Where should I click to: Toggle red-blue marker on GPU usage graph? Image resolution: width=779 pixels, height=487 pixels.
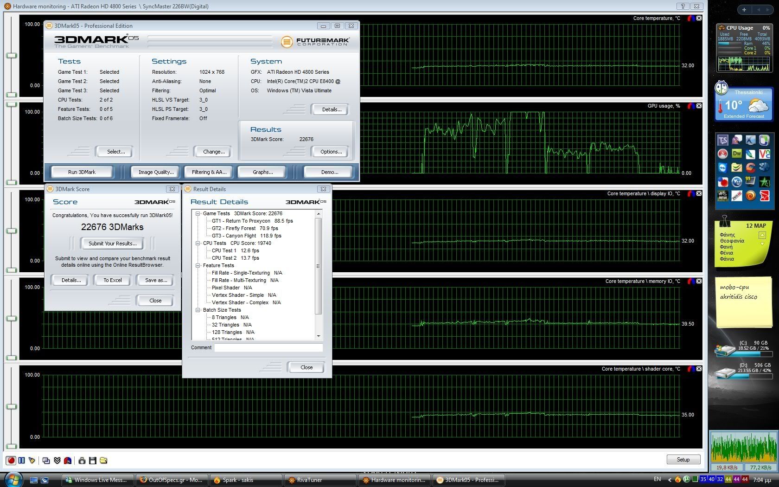(691, 106)
